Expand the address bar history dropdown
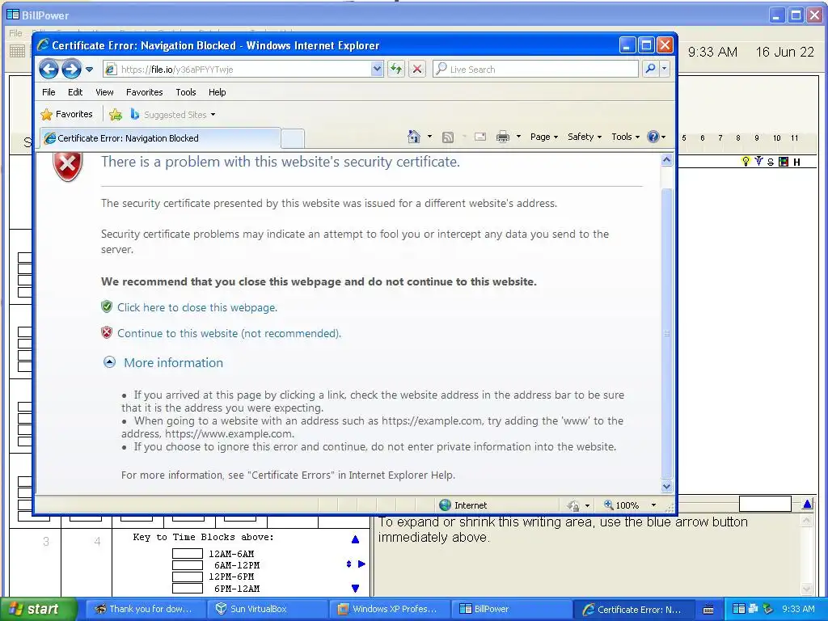 pyautogui.click(x=377, y=70)
